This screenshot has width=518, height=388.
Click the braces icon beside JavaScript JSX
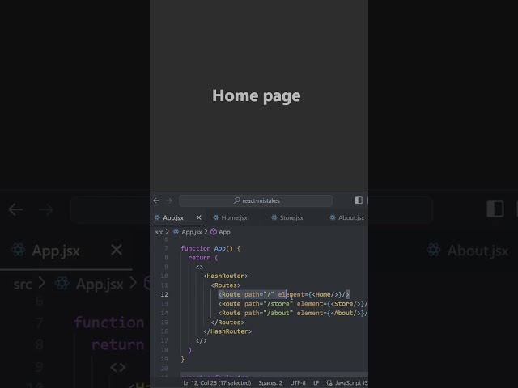pyautogui.click(x=329, y=382)
